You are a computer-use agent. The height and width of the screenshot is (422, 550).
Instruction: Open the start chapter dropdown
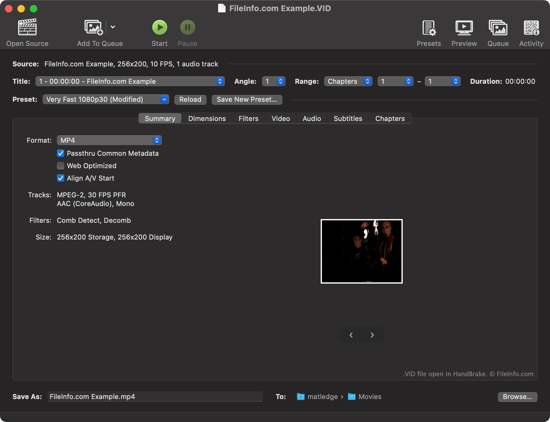(x=395, y=81)
